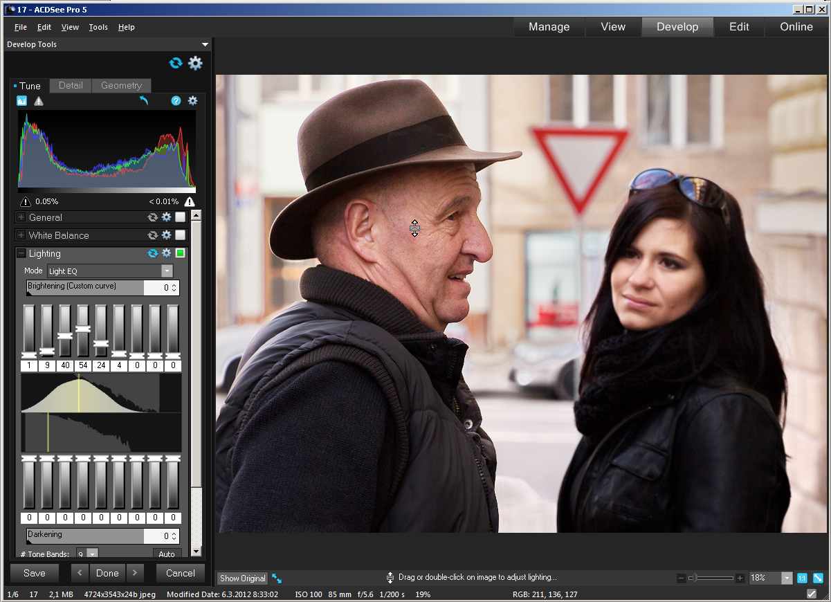Click the blue undo arrow above histogram
Image resolution: width=831 pixels, height=602 pixels.
point(144,101)
